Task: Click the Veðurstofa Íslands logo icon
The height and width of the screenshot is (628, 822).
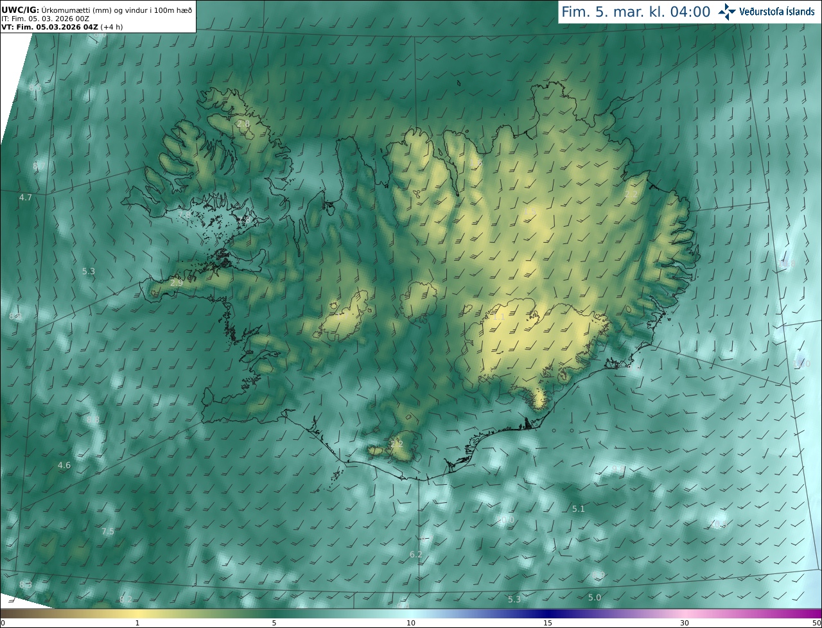Action: click(727, 12)
